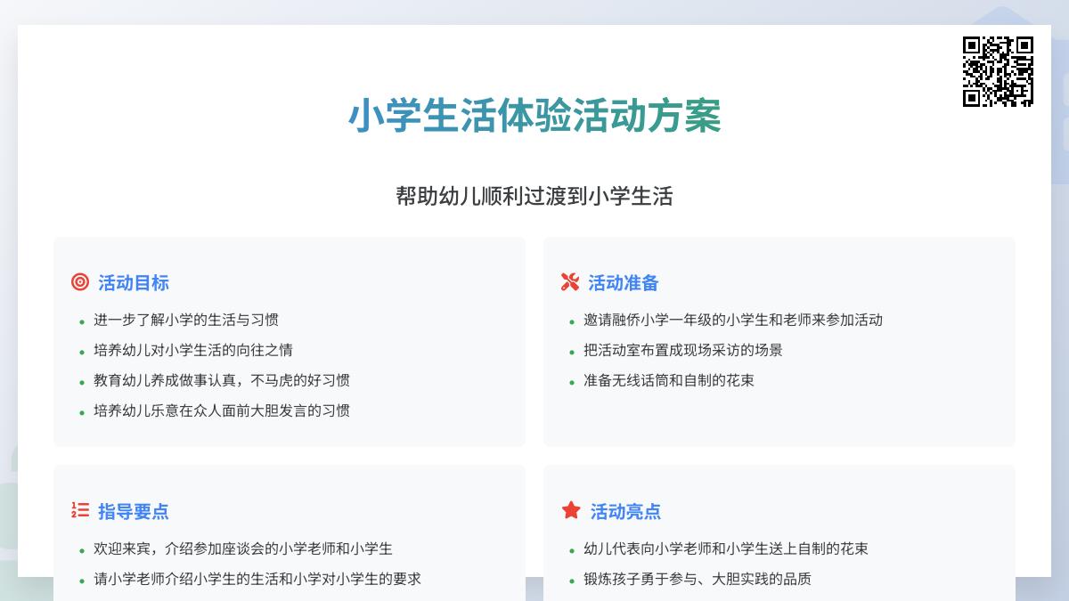Click the subtitle 帮助幼儿顺利过渡到小学生活

pos(534,196)
